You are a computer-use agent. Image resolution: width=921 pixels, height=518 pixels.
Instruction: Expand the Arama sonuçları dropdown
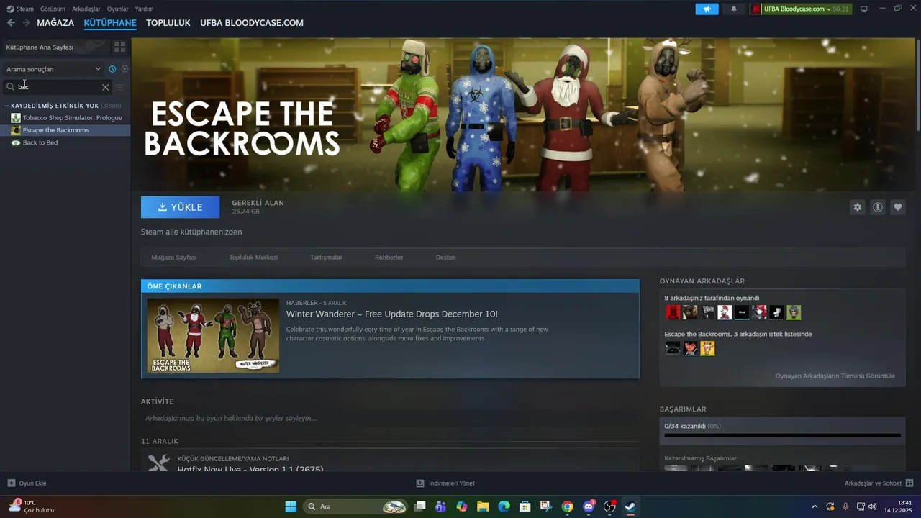(54, 69)
